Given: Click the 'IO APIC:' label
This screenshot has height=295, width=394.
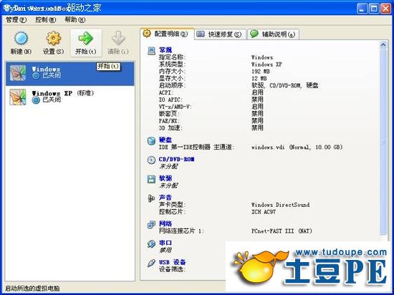Looking at the screenshot, I should pyautogui.click(x=170, y=100).
